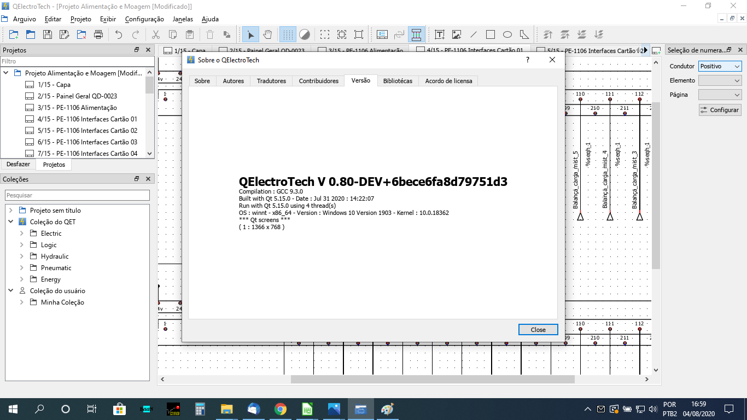Click the print icon in toolbar
The height and width of the screenshot is (420, 747).
pos(98,34)
